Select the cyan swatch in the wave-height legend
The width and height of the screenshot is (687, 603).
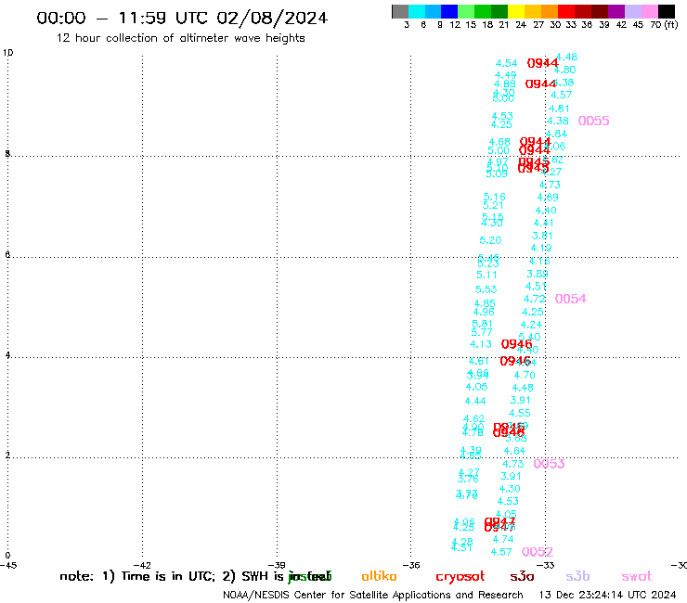[416, 11]
